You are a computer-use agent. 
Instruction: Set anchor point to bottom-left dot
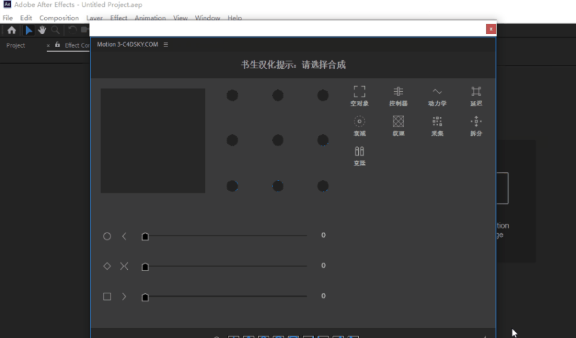[x=232, y=186]
